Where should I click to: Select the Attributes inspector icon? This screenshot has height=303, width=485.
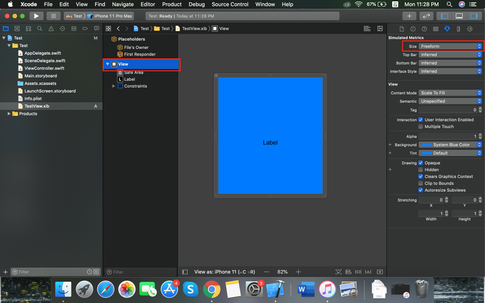coord(447,29)
